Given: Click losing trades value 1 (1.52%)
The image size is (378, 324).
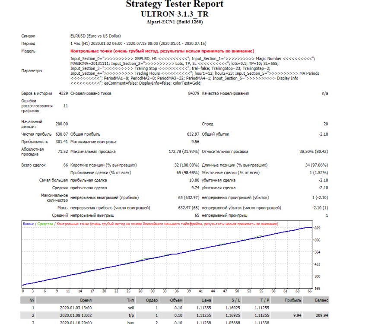Looking at the screenshot, I should point(319,173).
